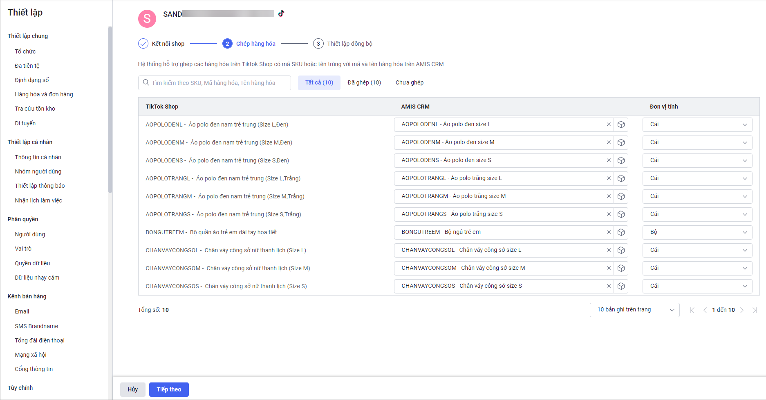Select the Đã ghép (10) tab
This screenshot has width=766, height=400.
tap(364, 82)
